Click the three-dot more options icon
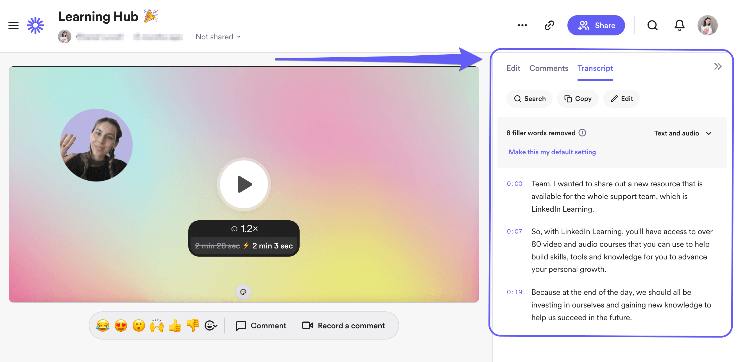 [x=523, y=25]
